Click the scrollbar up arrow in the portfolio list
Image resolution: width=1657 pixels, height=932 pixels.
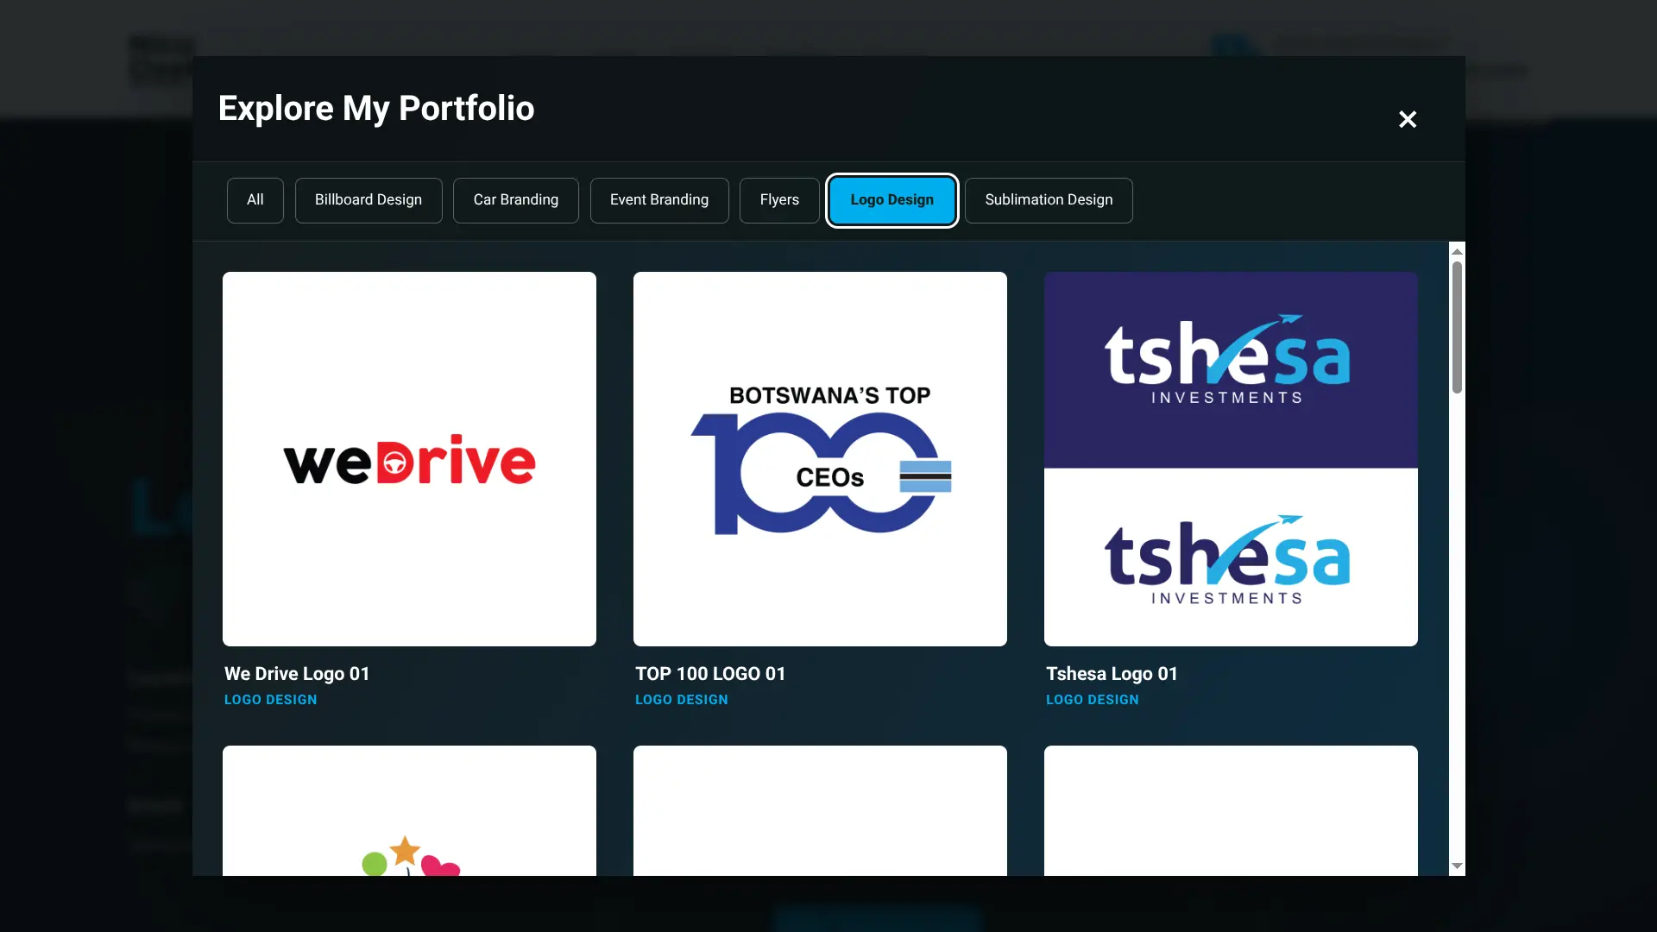1457,252
